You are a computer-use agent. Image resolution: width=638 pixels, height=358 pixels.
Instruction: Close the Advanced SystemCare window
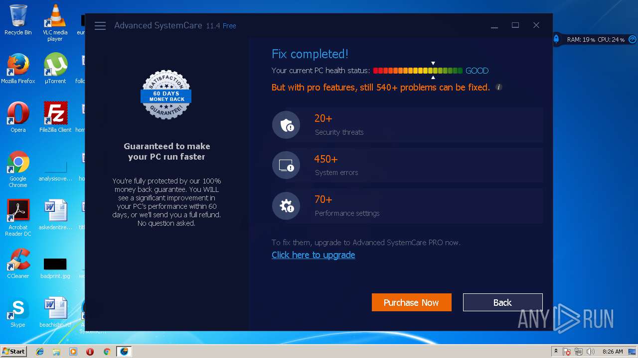click(x=536, y=25)
